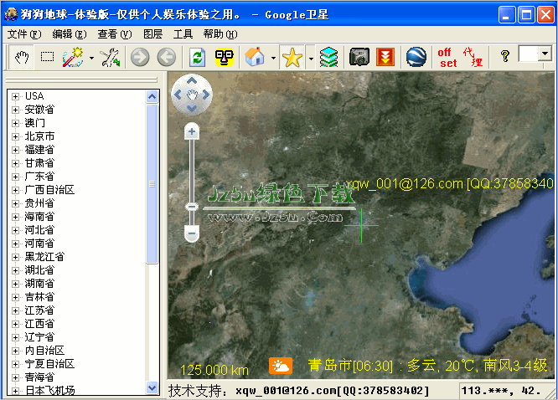Click the center hand of map navigation pad

(x=192, y=95)
